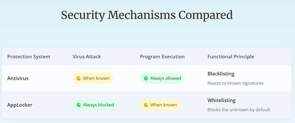Click the yellow dot beside Antivirus When known
Viewport: 295px width, 123px height.
79,78
